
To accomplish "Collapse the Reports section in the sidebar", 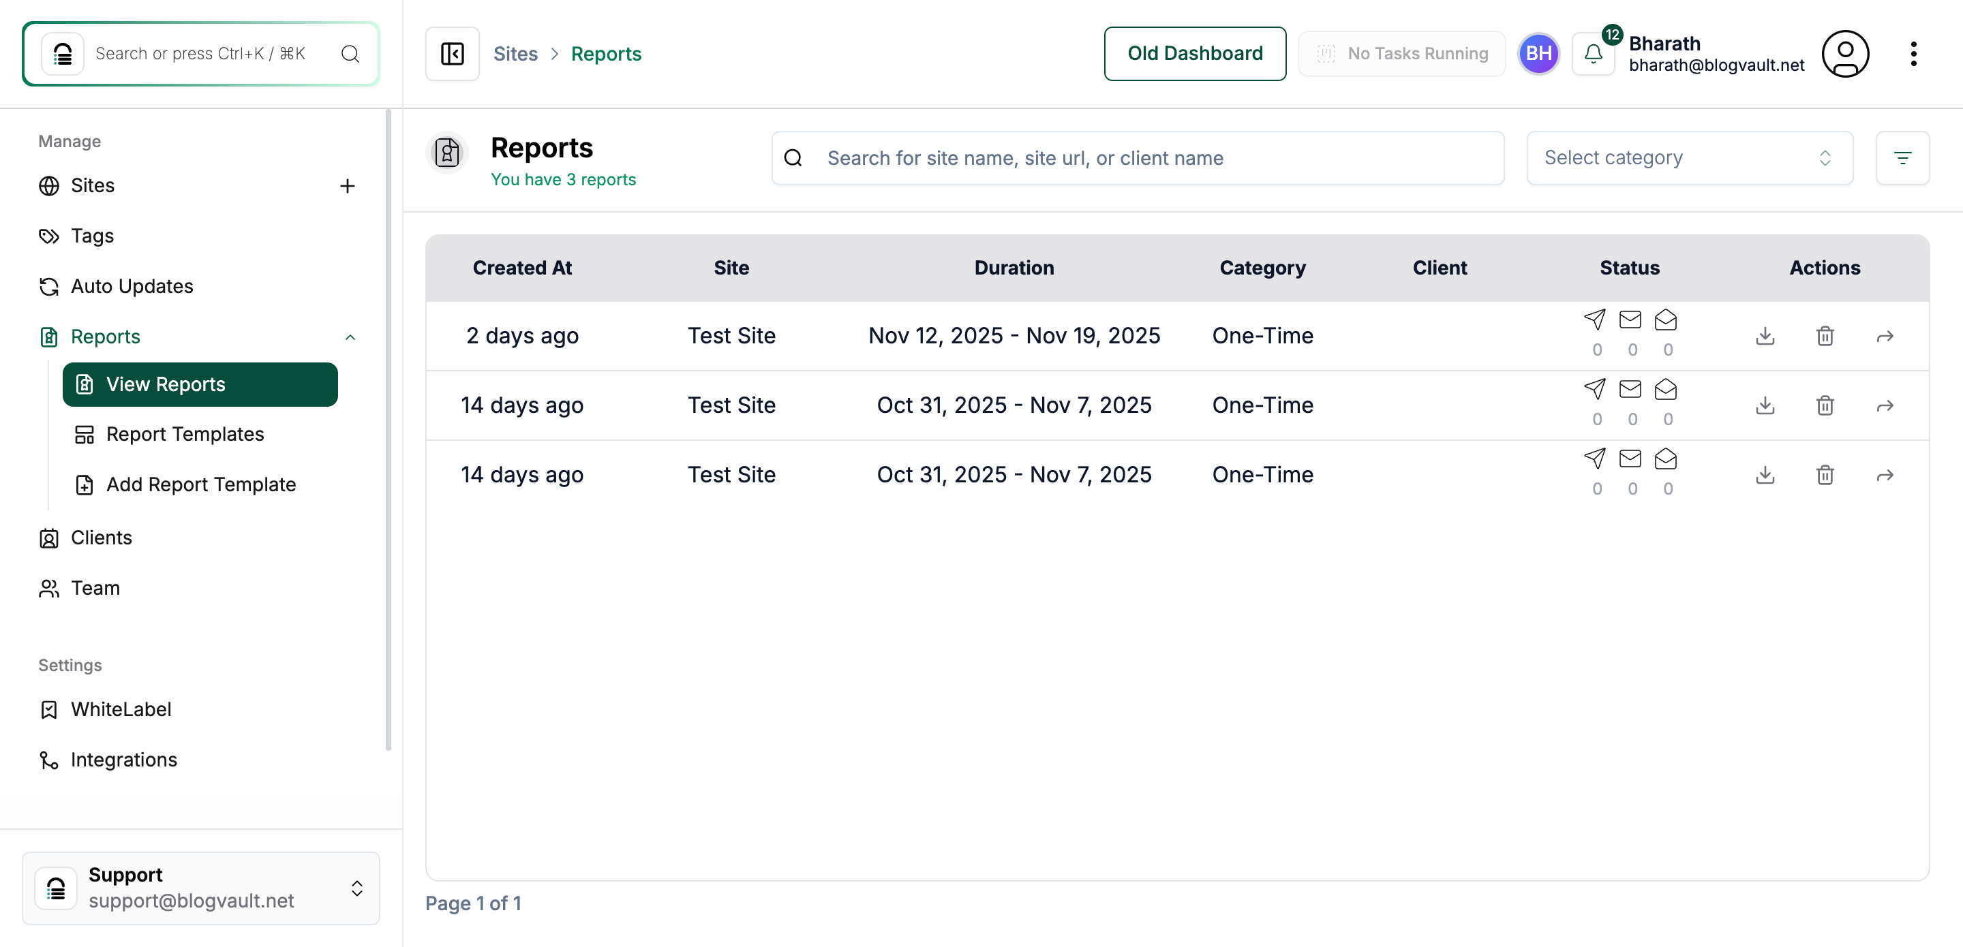I will click(x=350, y=337).
